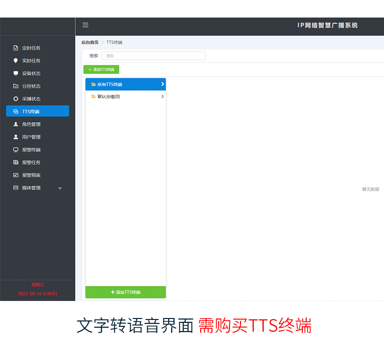Viewport: 384px width, 354px height.
Task: Go to 后台首页 breadcrumb link
Action: point(90,43)
